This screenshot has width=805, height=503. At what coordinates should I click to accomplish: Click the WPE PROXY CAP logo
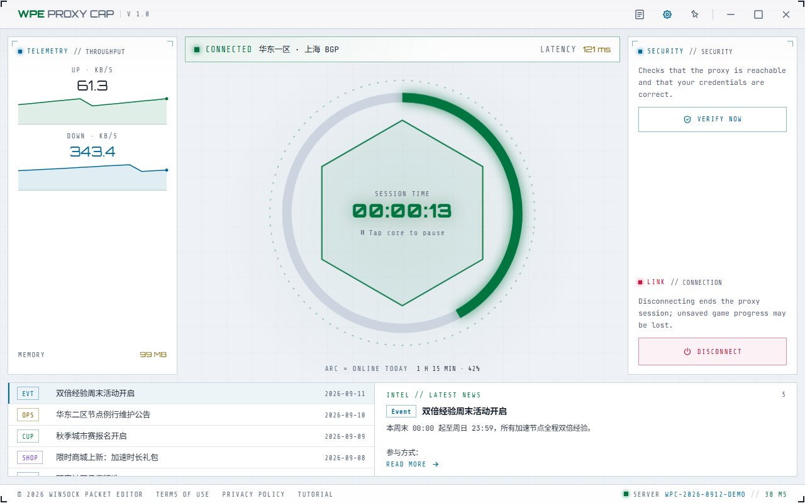[66, 14]
